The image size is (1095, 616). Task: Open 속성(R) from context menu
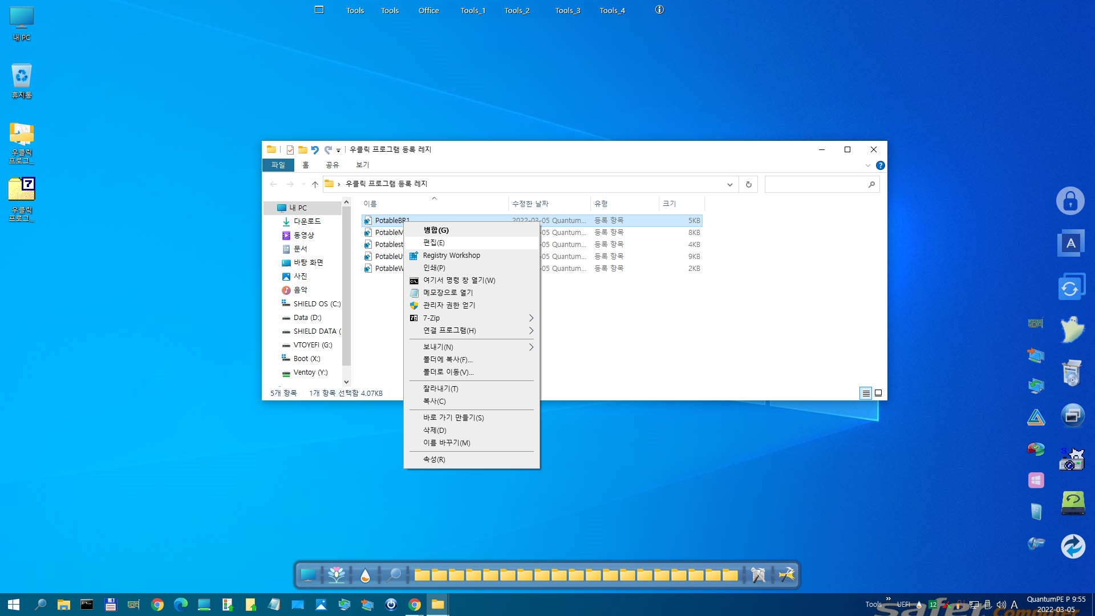point(472,459)
